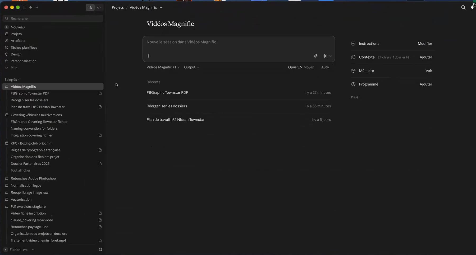Go back with the left arrow icon

[x=31, y=7]
